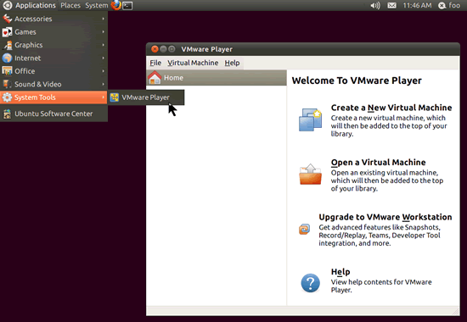467x322 pixels.
Task: Click the Ubuntu logo icon in top panel
Action: pyautogui.click(x=7, y=5)
